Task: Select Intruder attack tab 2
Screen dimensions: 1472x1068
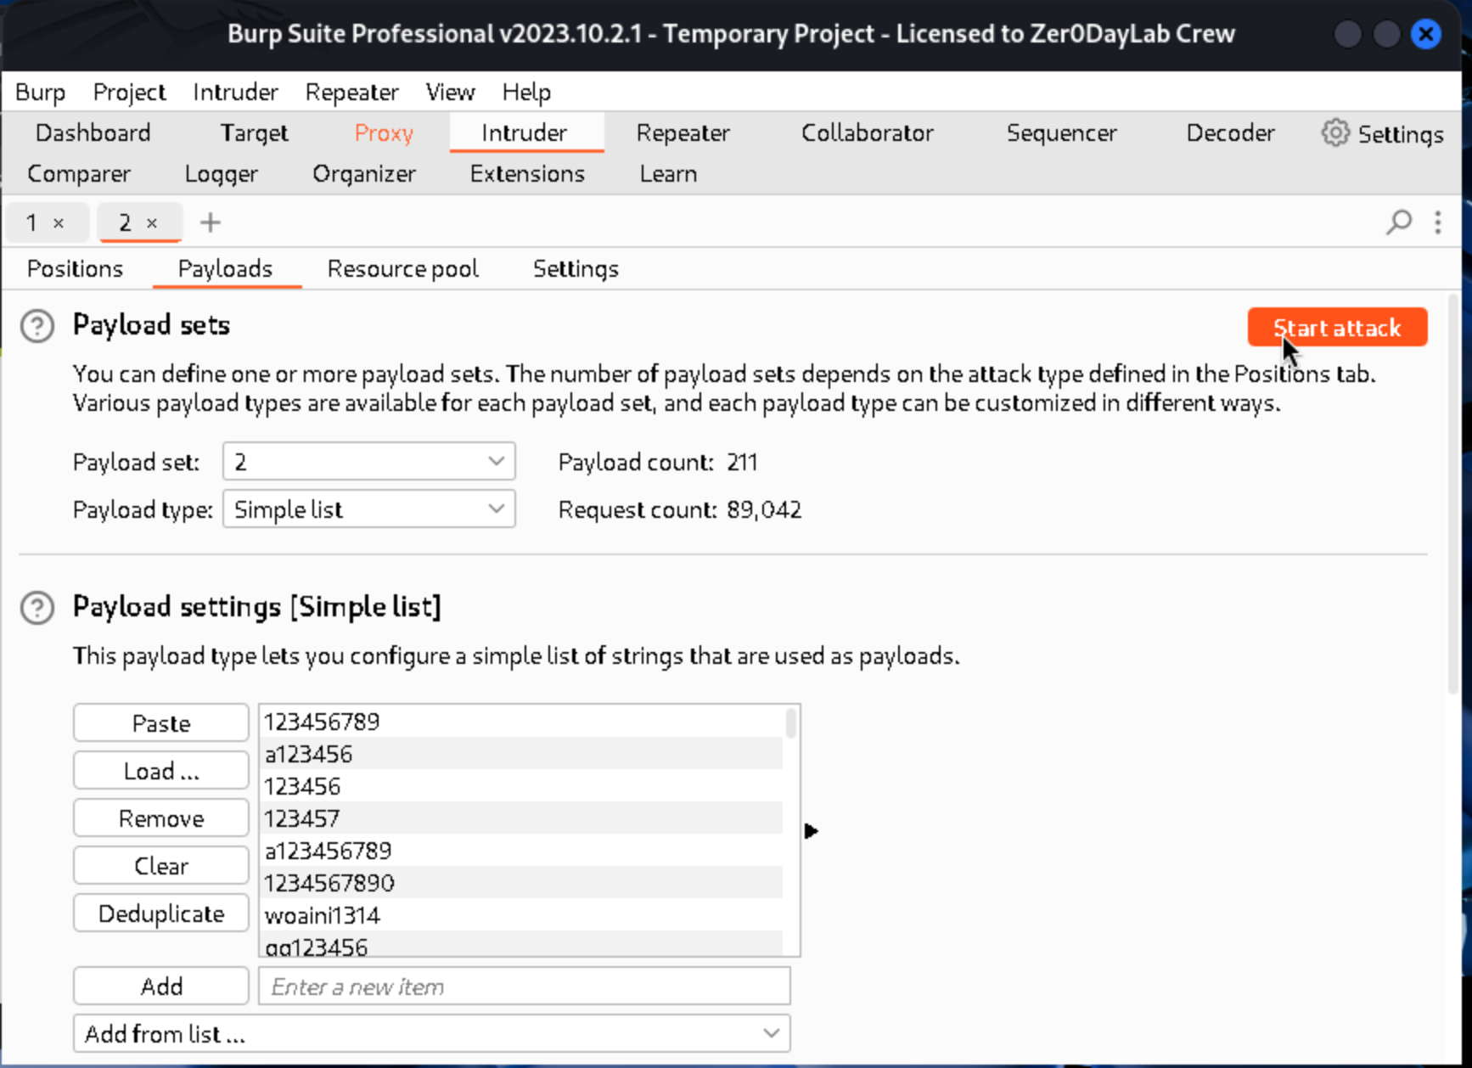Action: tap(125, 223)
